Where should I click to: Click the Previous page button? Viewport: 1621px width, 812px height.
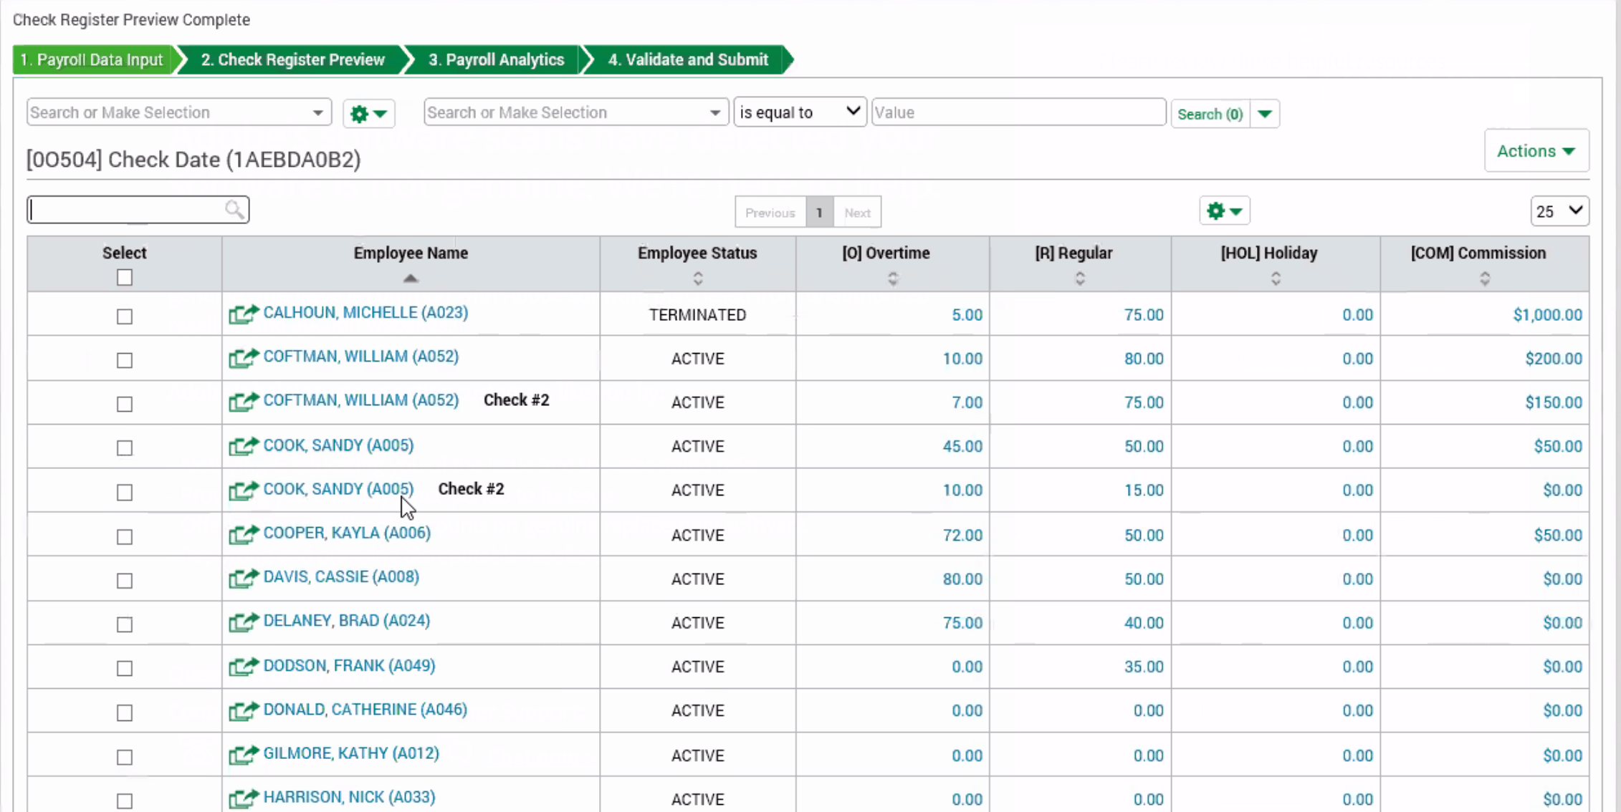tap(770, 213)
